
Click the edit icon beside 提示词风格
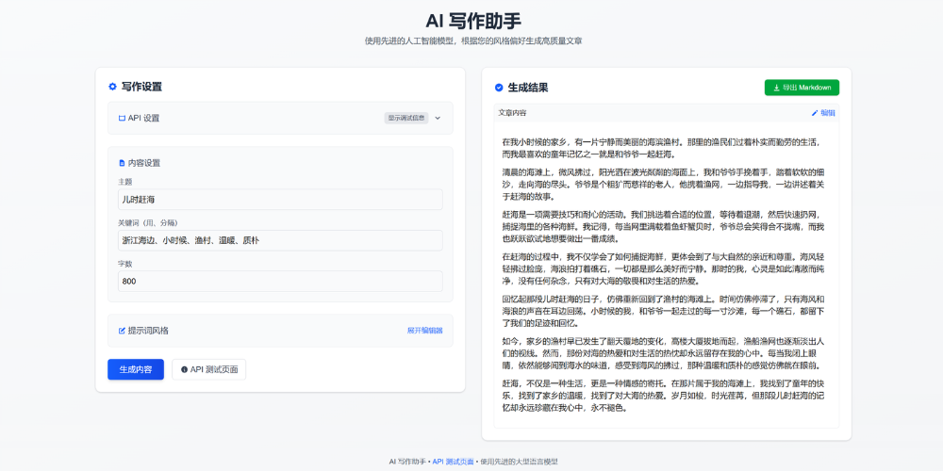[122, 331]
